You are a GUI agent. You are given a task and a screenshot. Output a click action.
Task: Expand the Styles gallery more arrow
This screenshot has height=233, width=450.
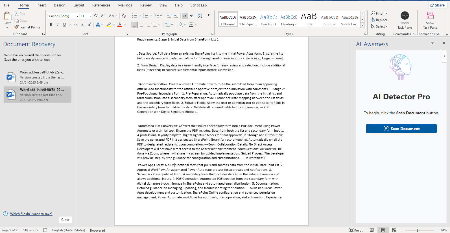click(x=362, y=25)
